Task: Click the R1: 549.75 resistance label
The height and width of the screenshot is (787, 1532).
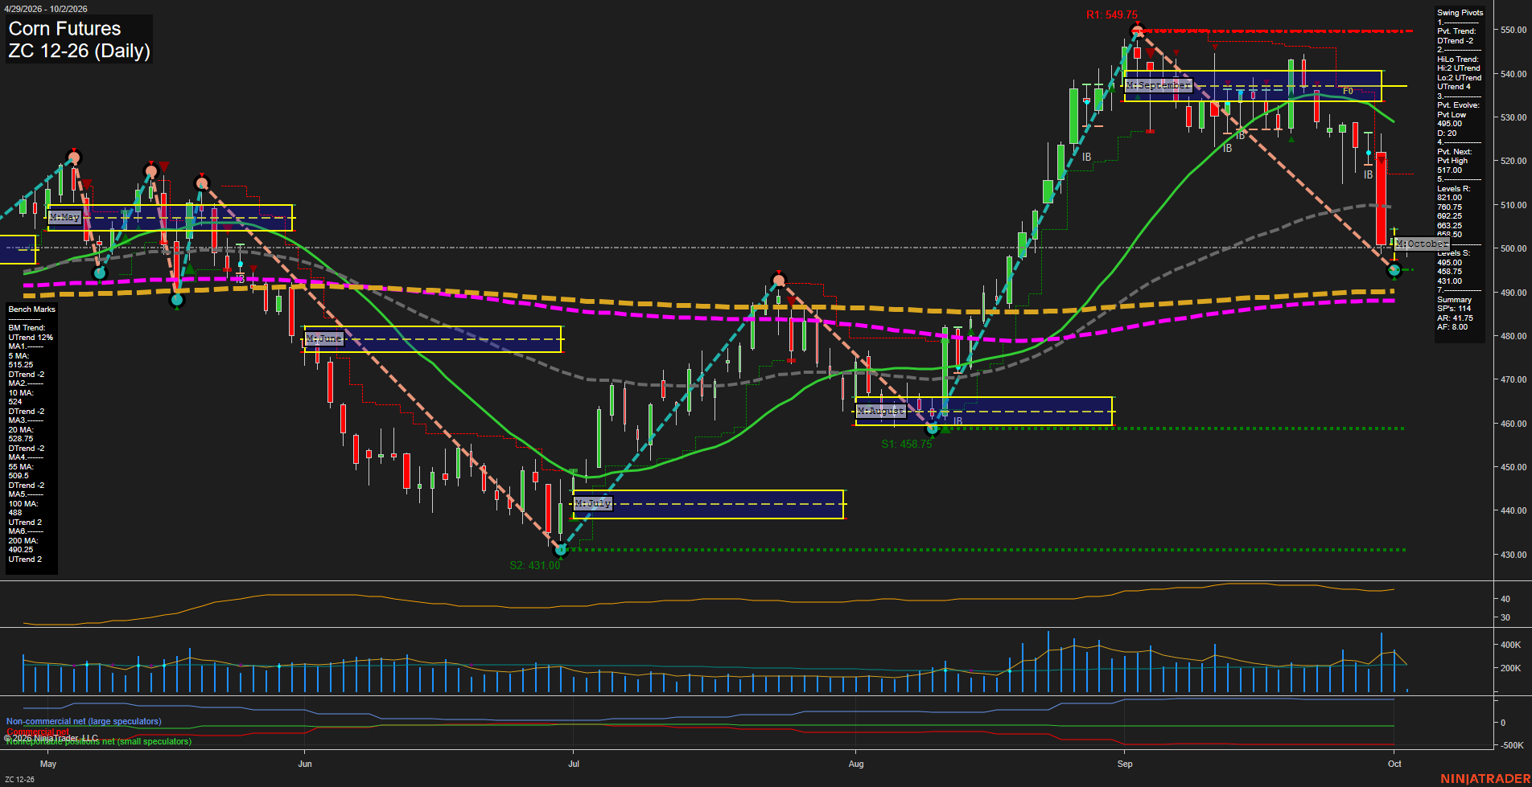Action: (1111, 15)
